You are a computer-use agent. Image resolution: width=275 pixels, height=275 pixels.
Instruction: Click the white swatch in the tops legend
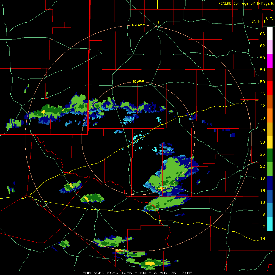pos(270,34)
